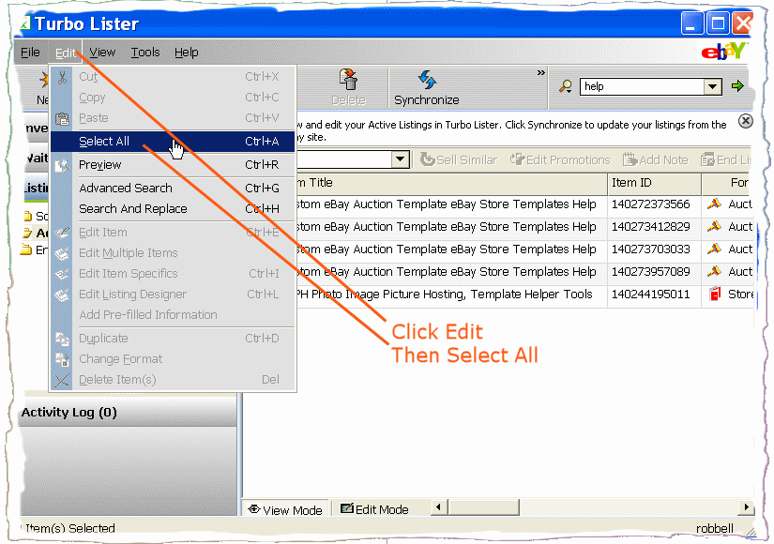
Task: Open the Help menu
Action: click(186, 53)
